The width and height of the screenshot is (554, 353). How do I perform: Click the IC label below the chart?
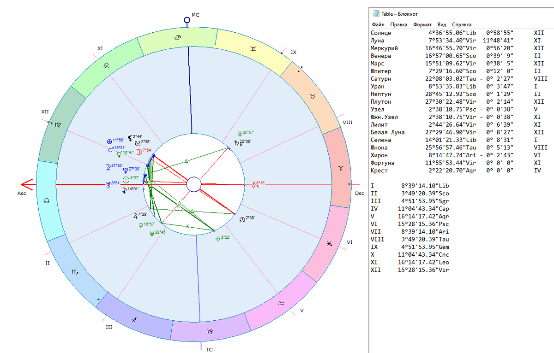point(210,349)
